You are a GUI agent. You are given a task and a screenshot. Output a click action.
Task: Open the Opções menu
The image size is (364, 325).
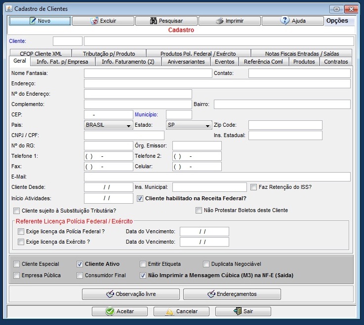point(337,21)
